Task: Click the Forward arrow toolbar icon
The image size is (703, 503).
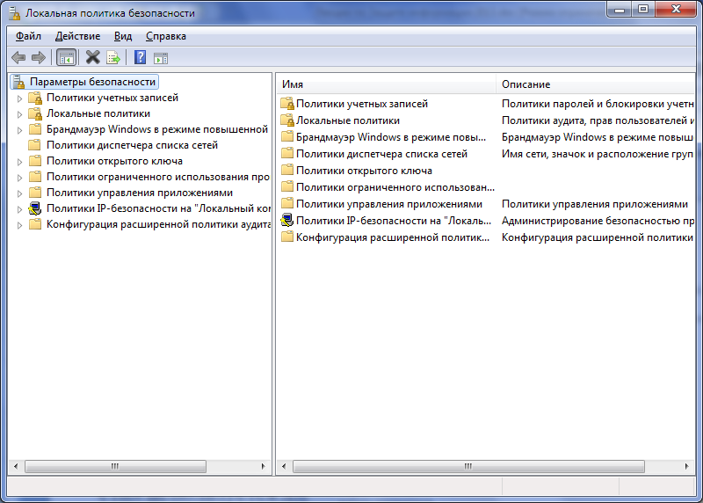Action: [x=39, y=57]
